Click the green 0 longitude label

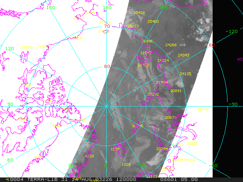[106, 165]
